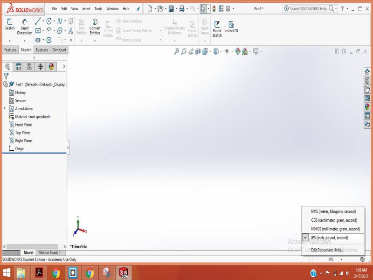Open the Select tool dropdown arrow
The height and width of the screenshot is (280, 373).
point(208,9)
